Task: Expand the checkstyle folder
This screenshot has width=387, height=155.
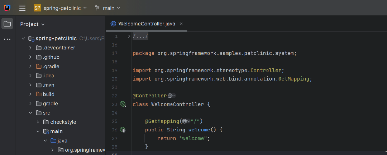Action: point(38,122)
